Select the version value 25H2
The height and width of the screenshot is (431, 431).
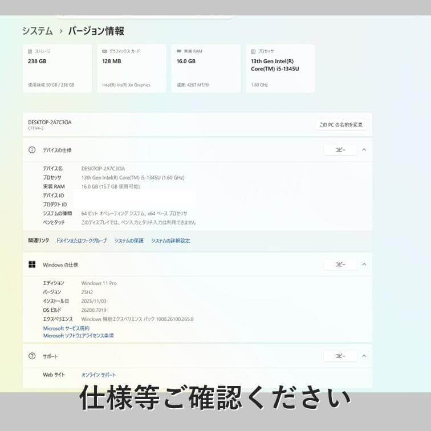(87, 292)
